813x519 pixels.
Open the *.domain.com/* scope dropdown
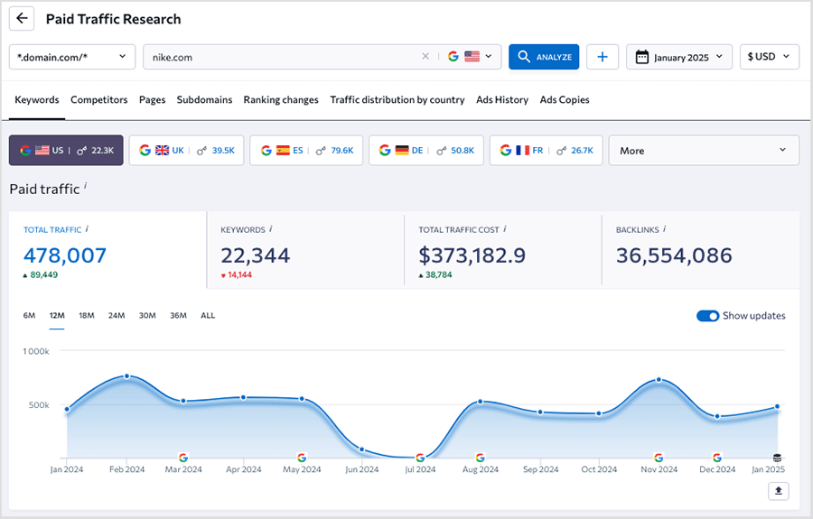click(72, 57)
